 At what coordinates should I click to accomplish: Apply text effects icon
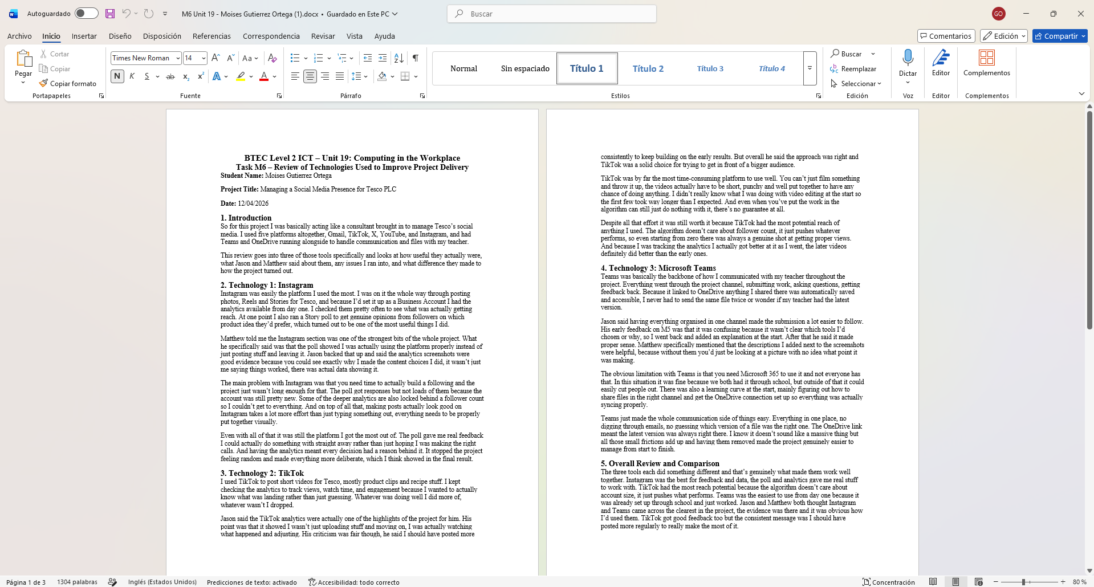[x=217, y=76]
